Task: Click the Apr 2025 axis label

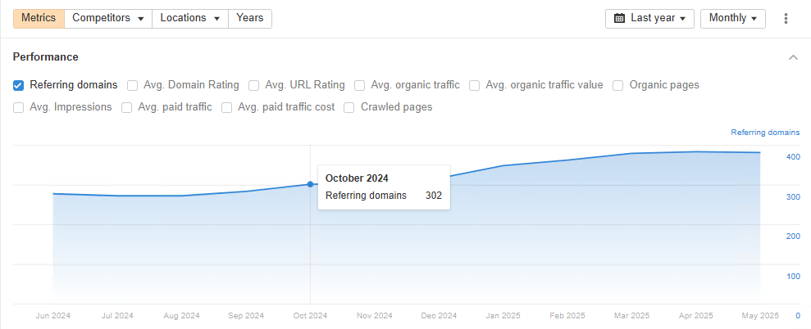Action: [695, 316]
